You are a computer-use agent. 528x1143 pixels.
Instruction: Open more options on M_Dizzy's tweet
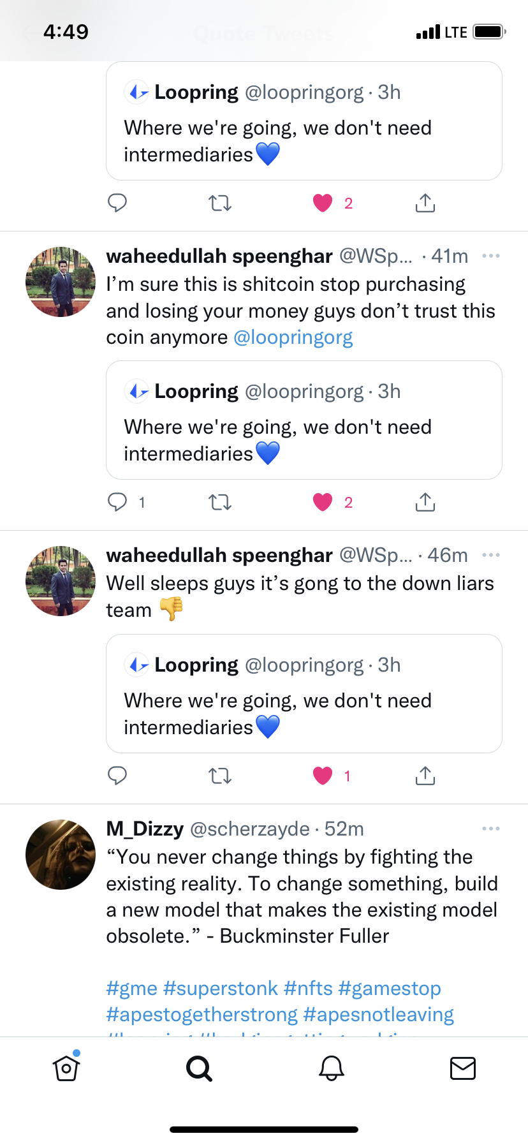coord(491,829)
